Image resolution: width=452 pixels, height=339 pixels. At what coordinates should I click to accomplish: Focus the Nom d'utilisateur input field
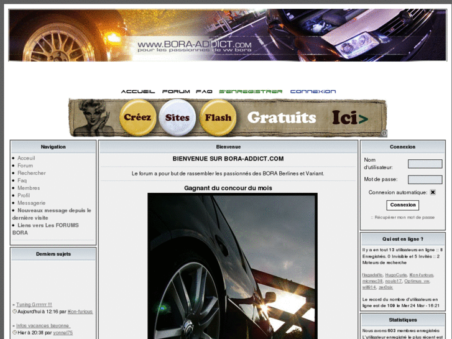[425, 164]
